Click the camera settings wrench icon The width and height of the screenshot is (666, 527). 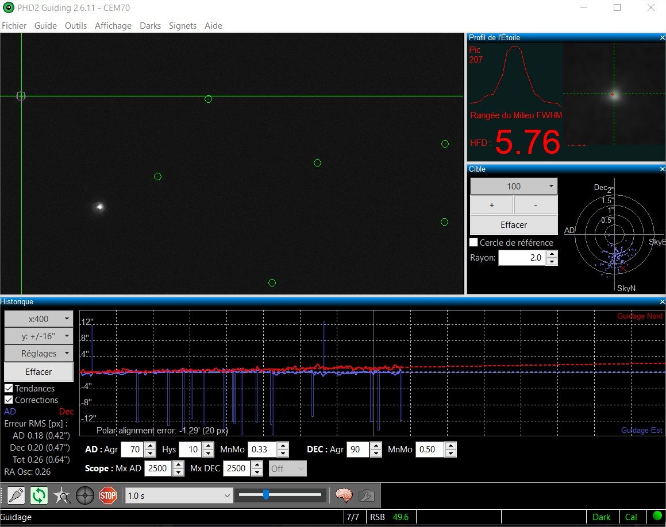pos(367,495)
